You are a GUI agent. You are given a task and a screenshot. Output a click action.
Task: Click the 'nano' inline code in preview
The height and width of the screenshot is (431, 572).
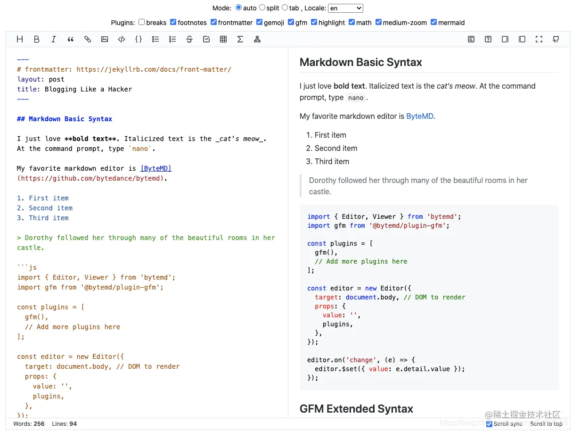pos(356,98)
